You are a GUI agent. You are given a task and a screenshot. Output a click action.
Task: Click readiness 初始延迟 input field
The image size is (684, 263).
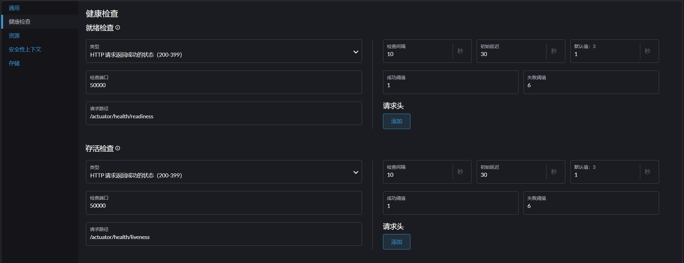pyautogui.click(x=511, y=54)
